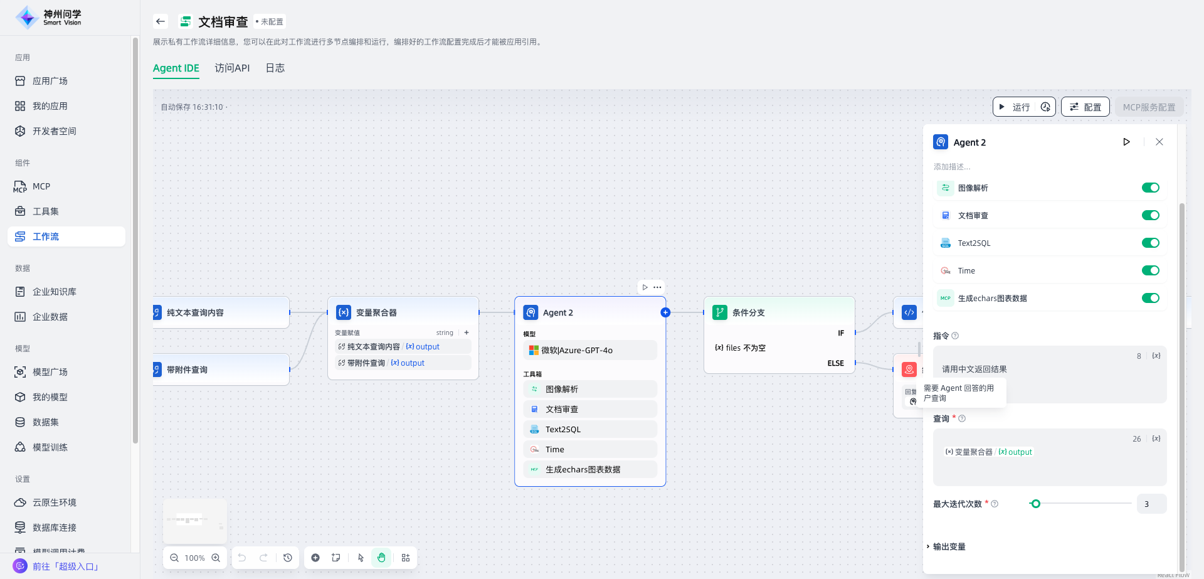Switch to the 访问API tab
Image resolution: width=1204 pixels, height=579 pixels.
[232, 68]
